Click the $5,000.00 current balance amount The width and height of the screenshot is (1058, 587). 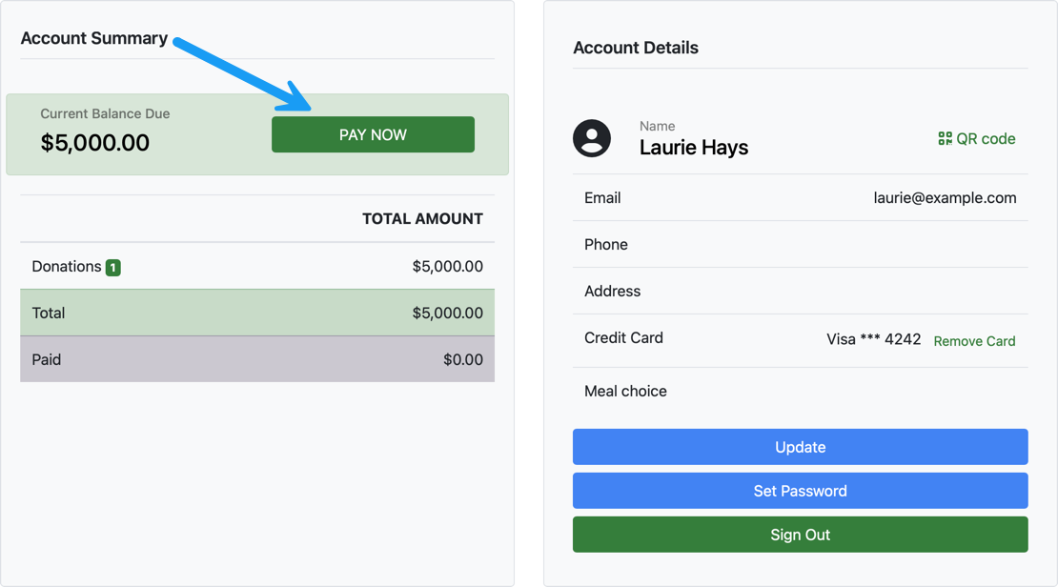click(94, 143)
